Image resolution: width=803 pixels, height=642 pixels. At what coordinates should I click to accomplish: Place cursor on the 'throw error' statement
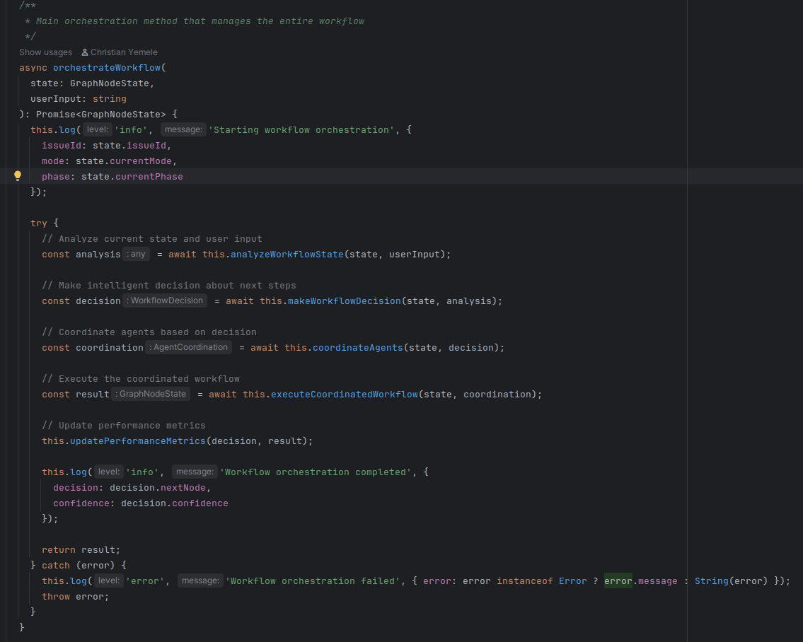pyautogui.click(x=75, y=597)
